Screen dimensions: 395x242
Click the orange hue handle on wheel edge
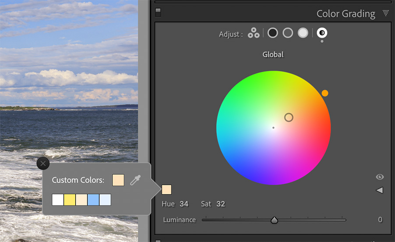(x=325, y=93)
